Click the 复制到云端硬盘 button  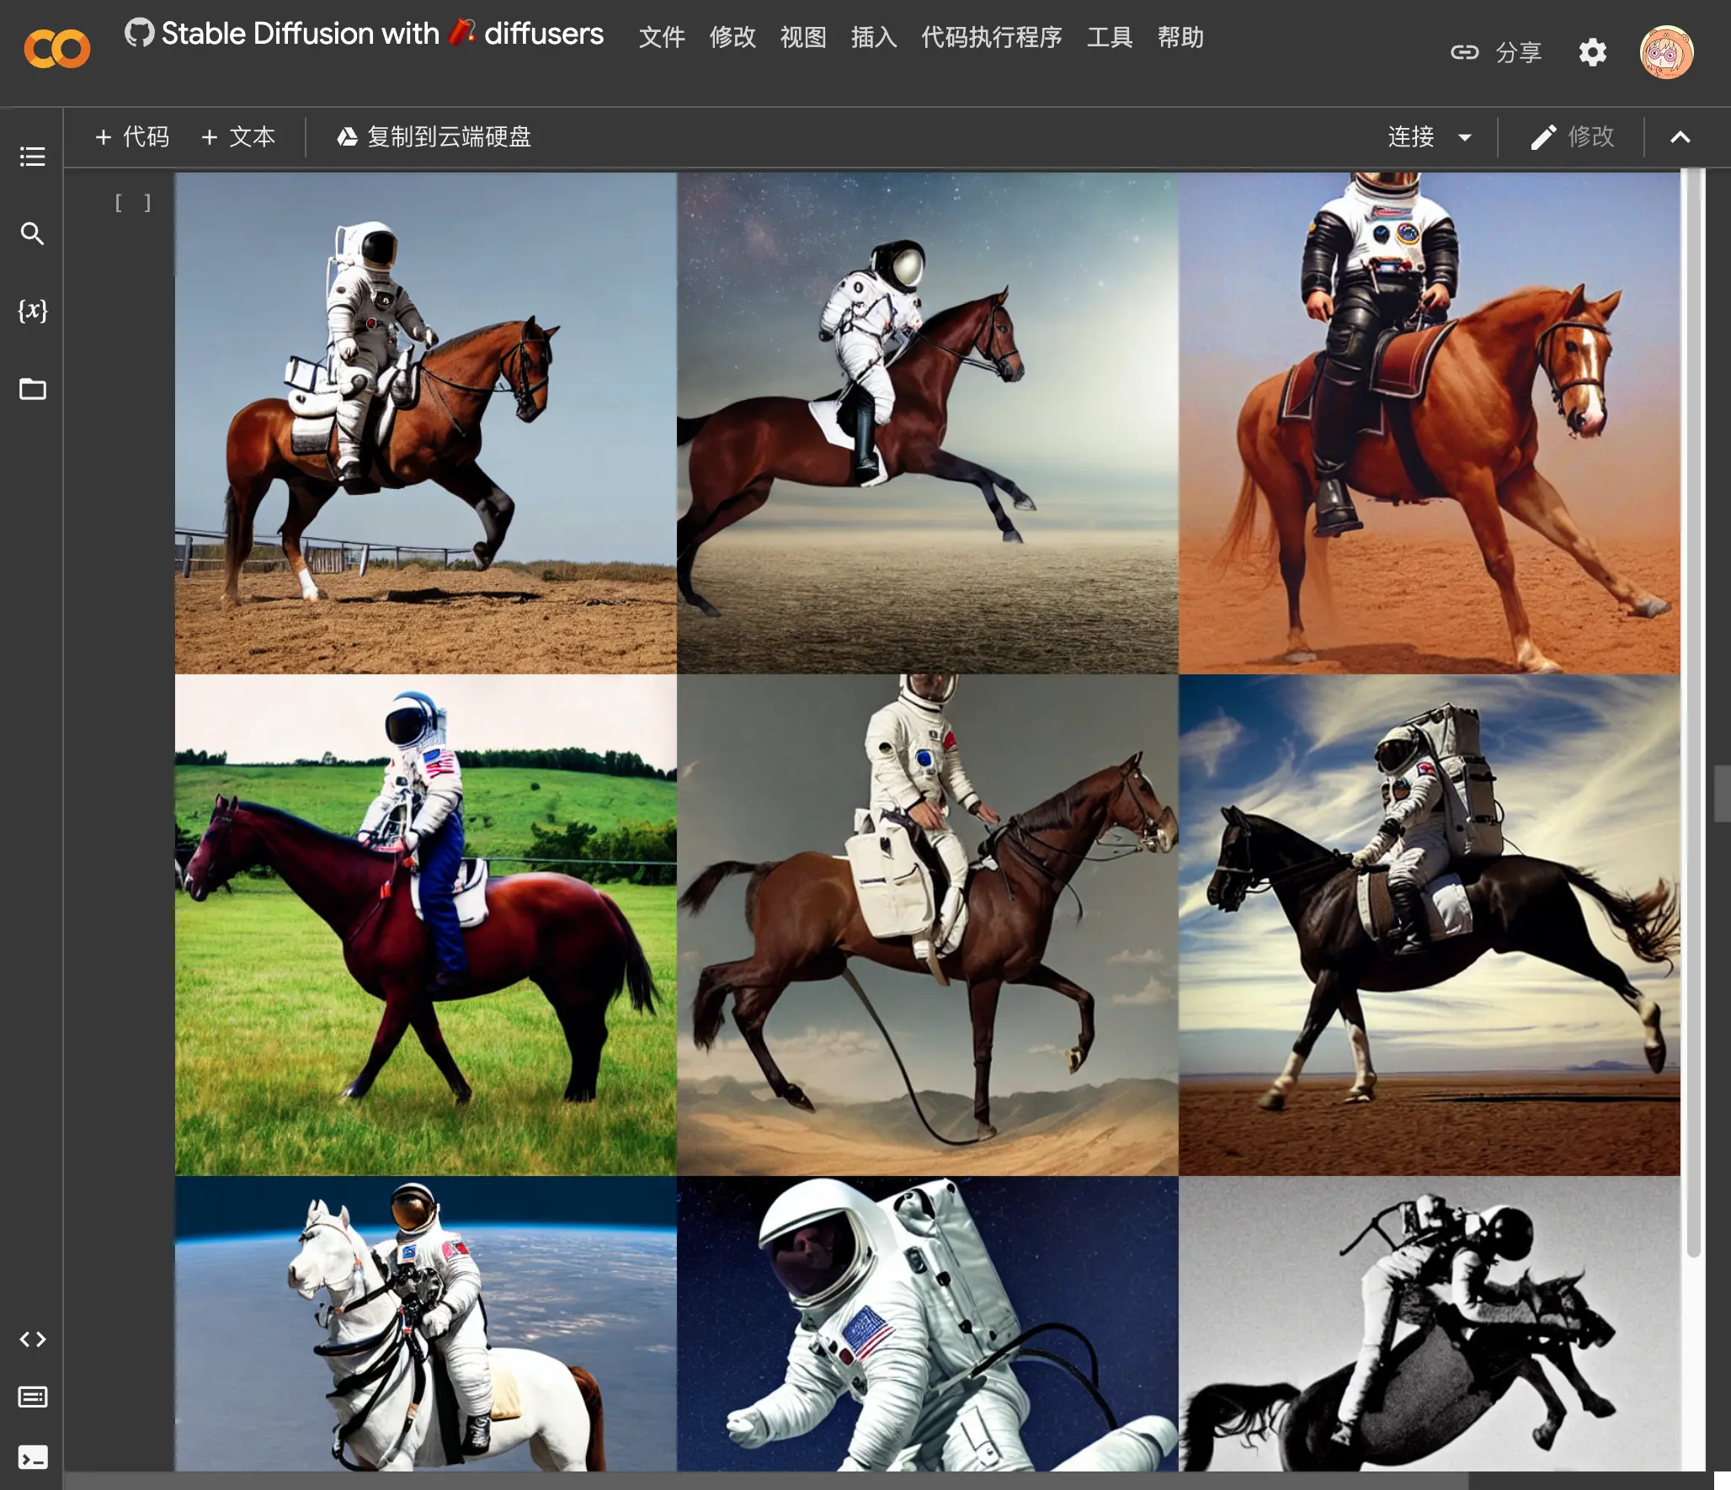click(434, 137)
